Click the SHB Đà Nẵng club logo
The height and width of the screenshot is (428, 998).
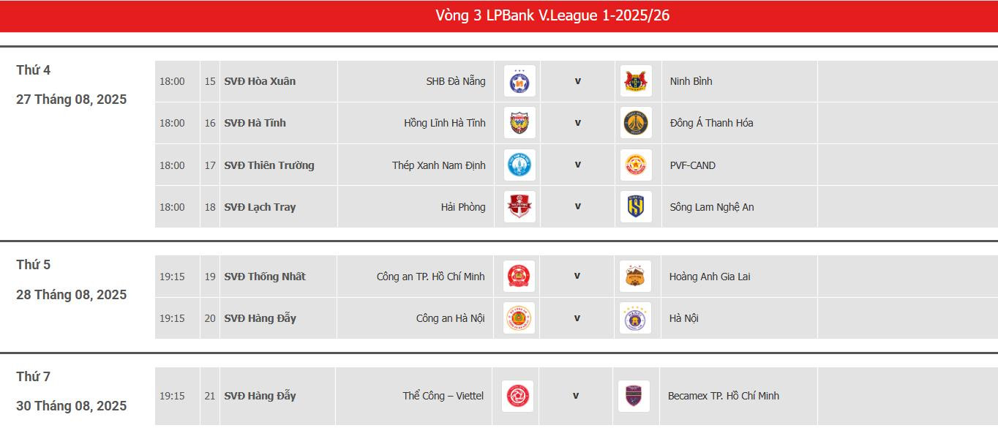pos(519,81)
